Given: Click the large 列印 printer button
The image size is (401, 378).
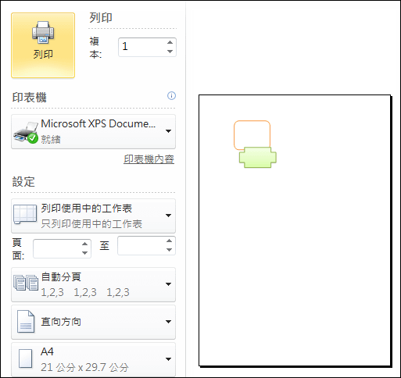Looking at the screenshot, I should tap(43, 45).
